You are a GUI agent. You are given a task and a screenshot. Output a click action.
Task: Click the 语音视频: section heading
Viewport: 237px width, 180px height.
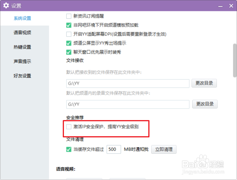(x=66, y=169)
